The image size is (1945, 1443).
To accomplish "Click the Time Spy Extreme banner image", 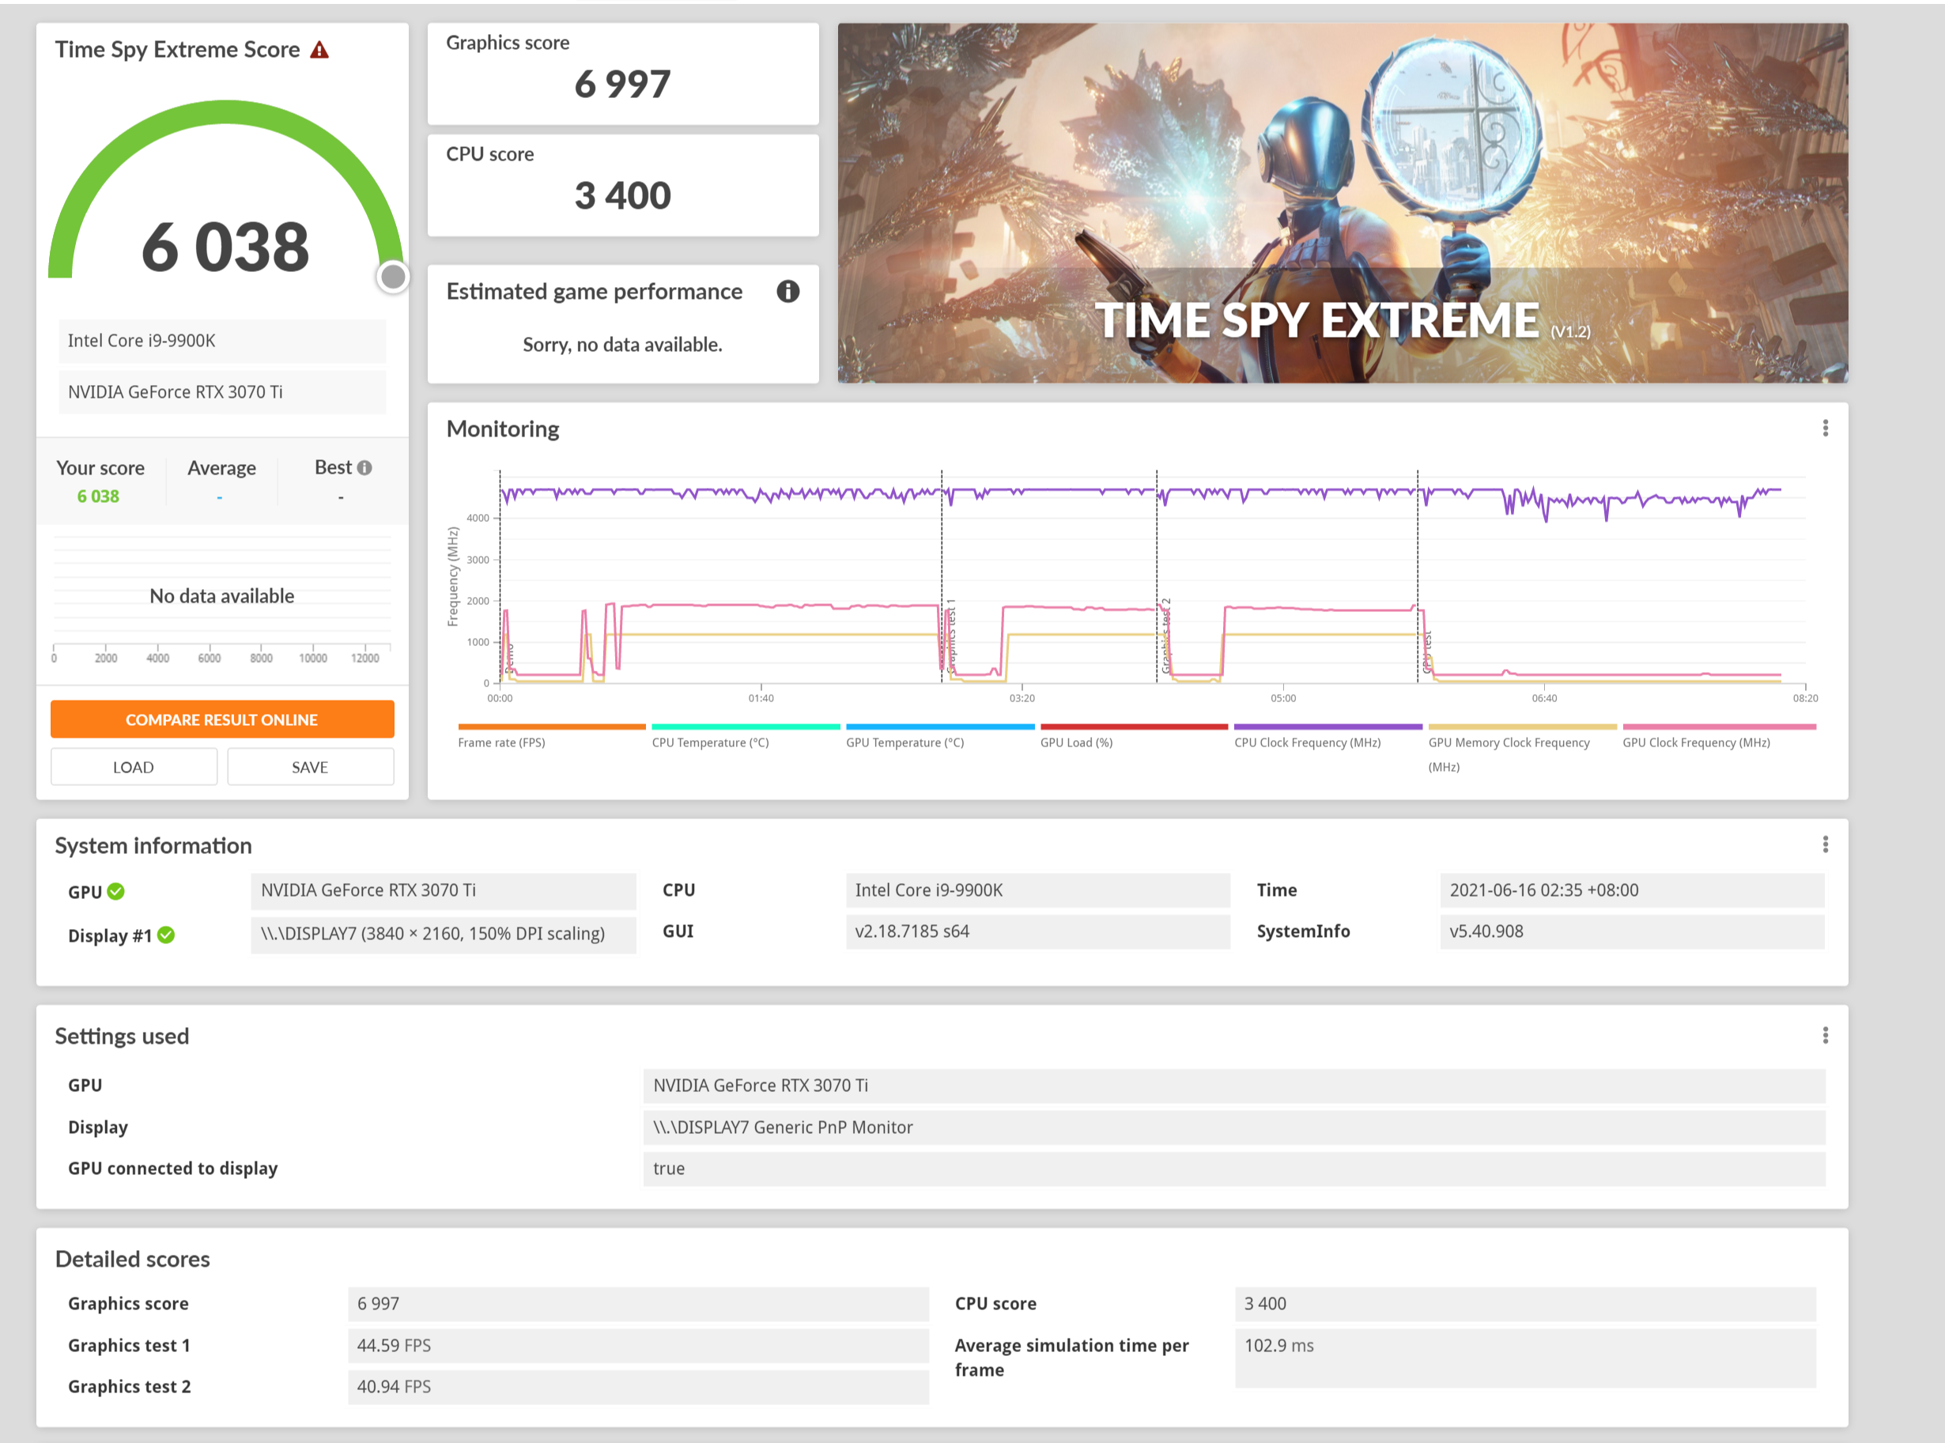I will pos(1342,202).
